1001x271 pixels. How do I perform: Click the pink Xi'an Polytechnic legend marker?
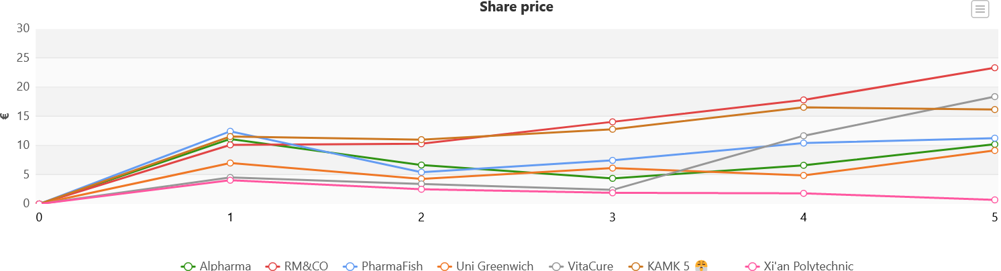[x=752, y=266]
